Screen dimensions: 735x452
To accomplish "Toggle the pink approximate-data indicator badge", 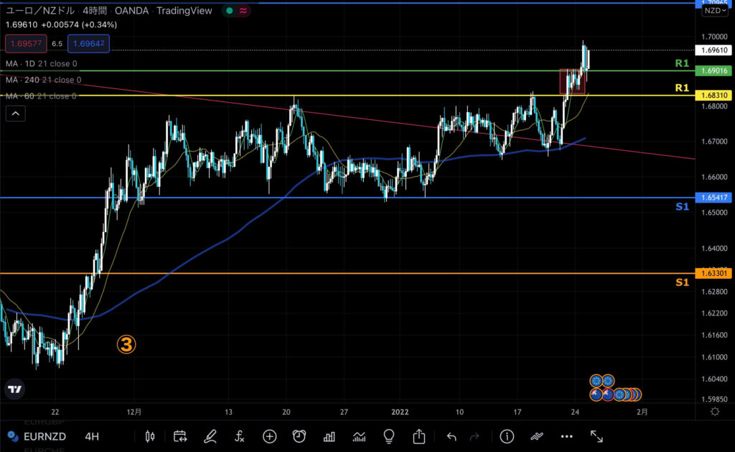I will point(244,11).
